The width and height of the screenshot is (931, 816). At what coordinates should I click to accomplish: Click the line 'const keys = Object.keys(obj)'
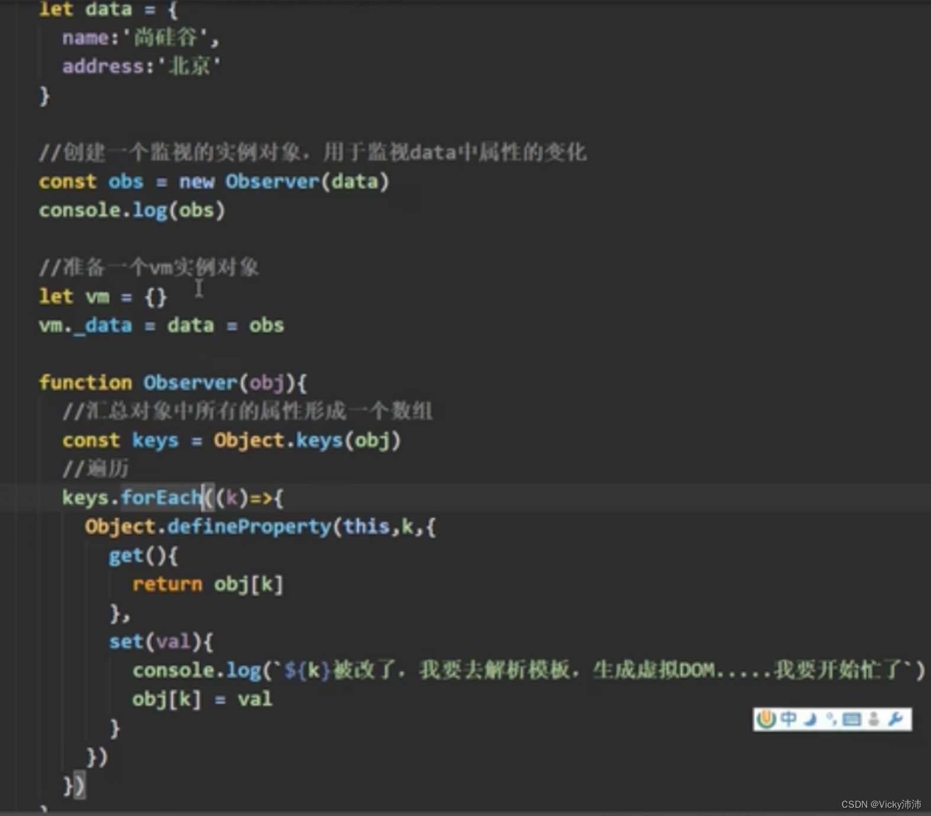click(x=231, y=441)
